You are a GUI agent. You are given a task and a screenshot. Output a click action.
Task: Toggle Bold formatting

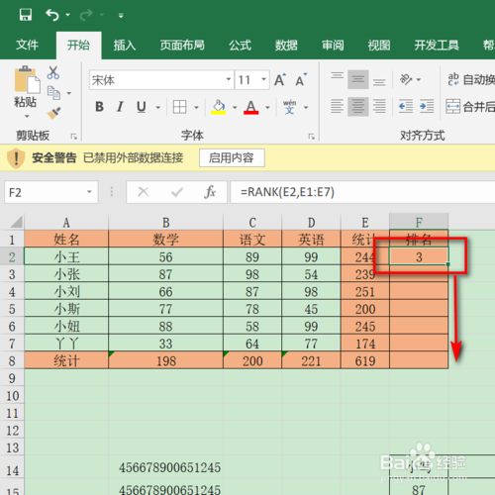[x=99, y=107]
